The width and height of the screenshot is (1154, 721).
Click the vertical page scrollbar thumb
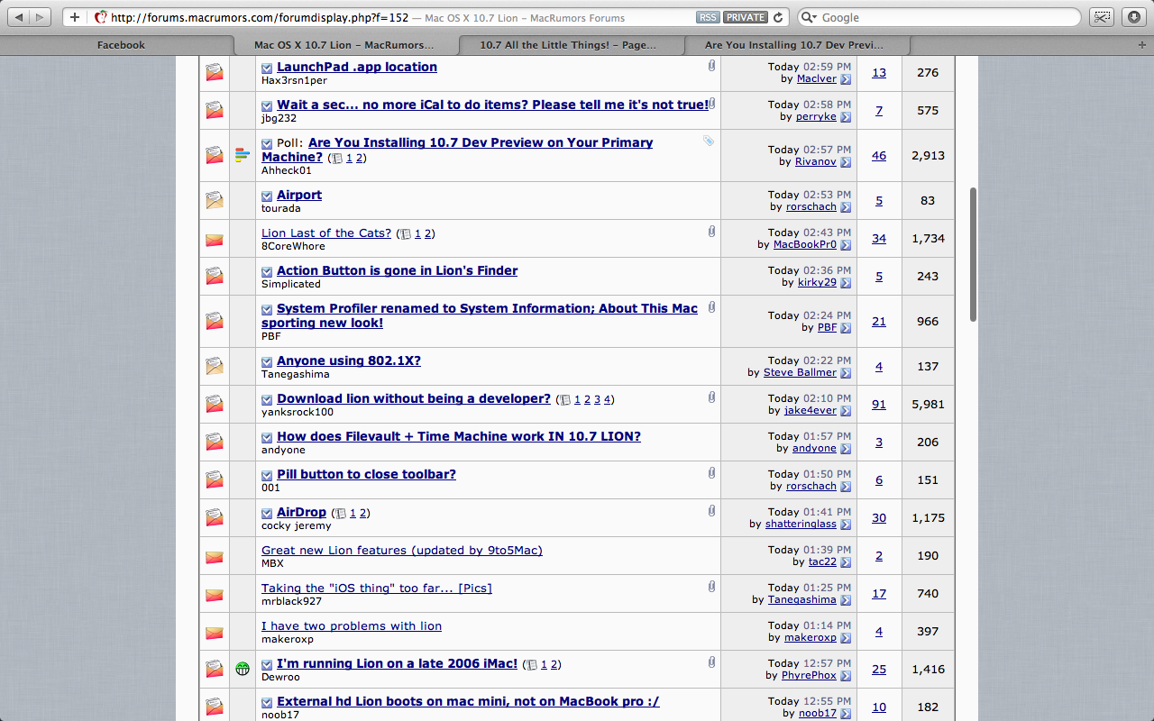973,254
